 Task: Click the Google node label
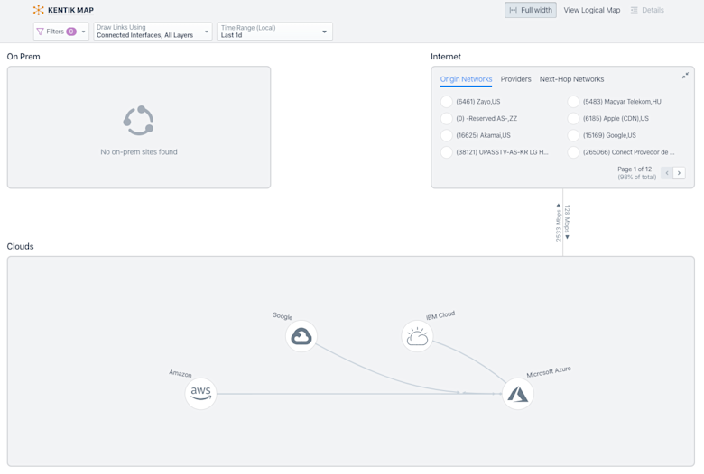point(283,316)
